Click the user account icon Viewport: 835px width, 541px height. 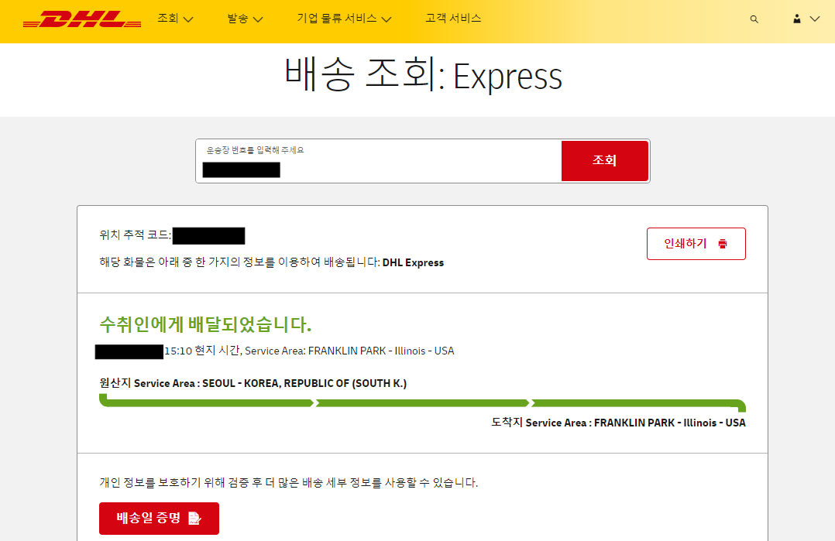tap(796, 19)
